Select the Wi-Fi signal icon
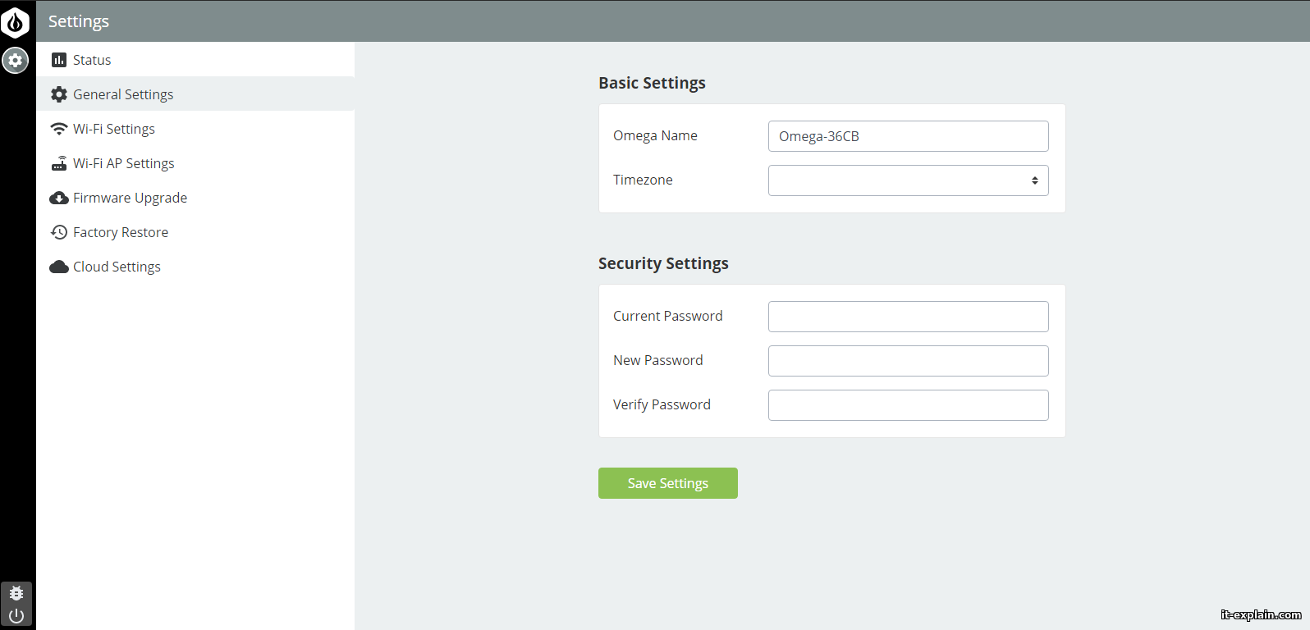 coord(59,129)
